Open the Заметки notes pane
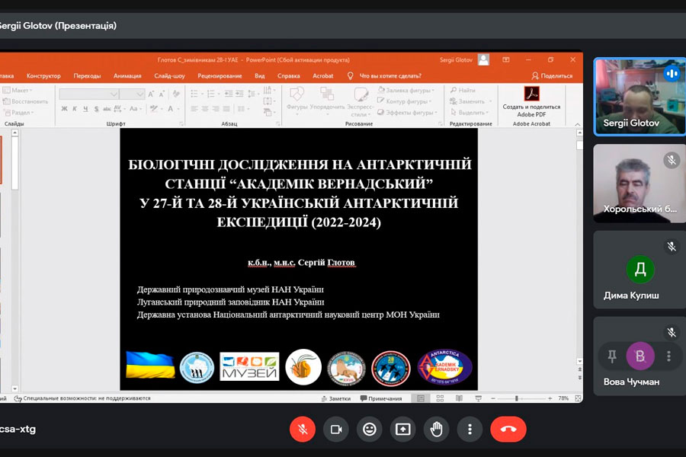Image resolution: width=686 pixels, height=457 pixels. (336, 398)
